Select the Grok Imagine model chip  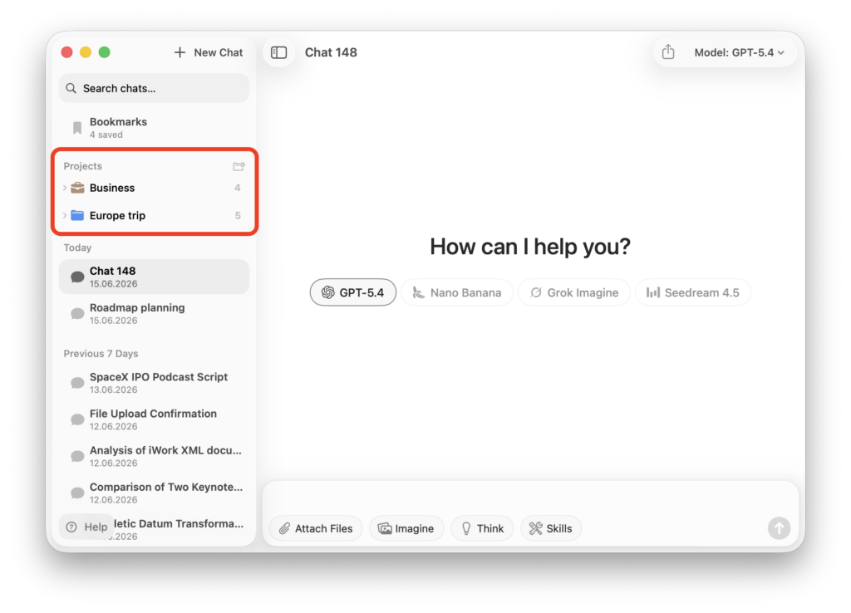pyautogui.click(x=574, y=292)
